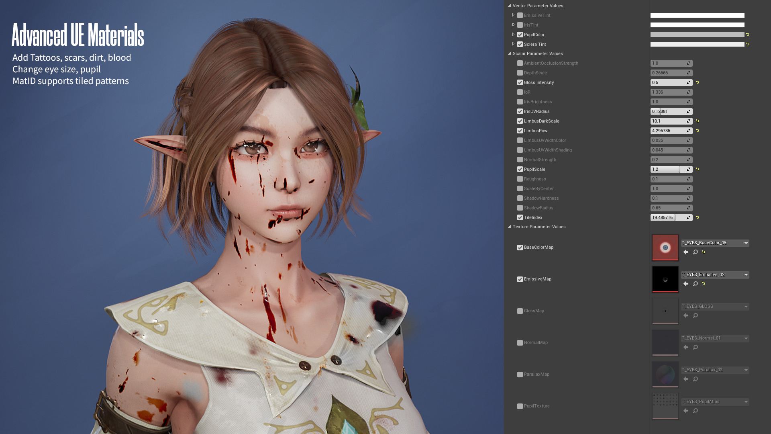Use selected asset arrow for PupilTexture

click(686, 411)
